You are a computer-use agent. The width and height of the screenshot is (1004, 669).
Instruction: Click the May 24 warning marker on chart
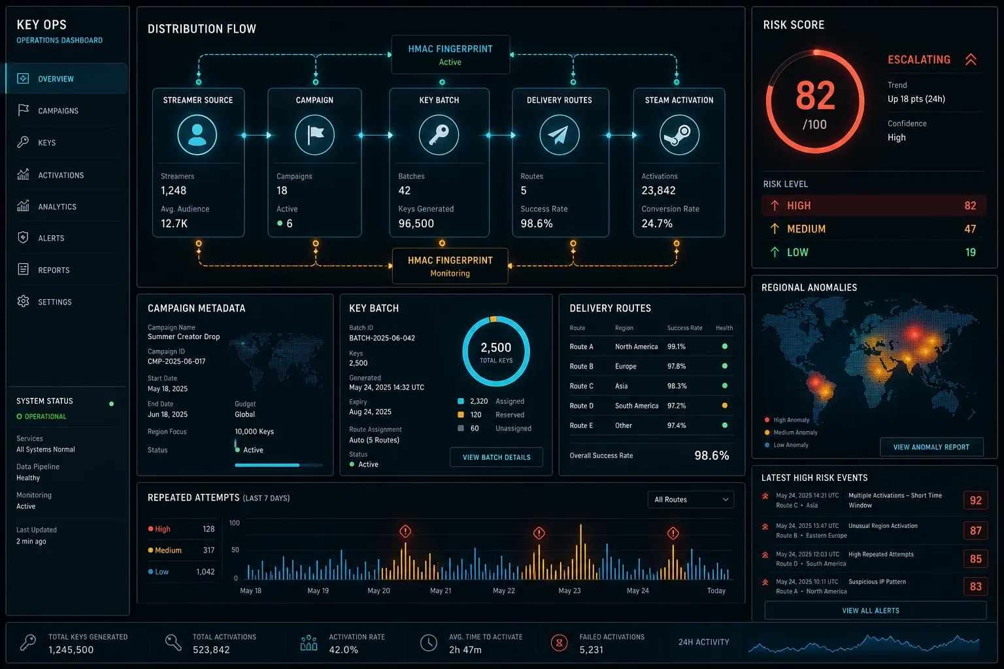pos(673,533)
